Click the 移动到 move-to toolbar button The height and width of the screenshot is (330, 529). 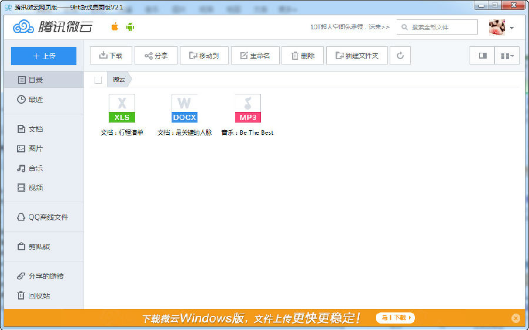point(204,56)
